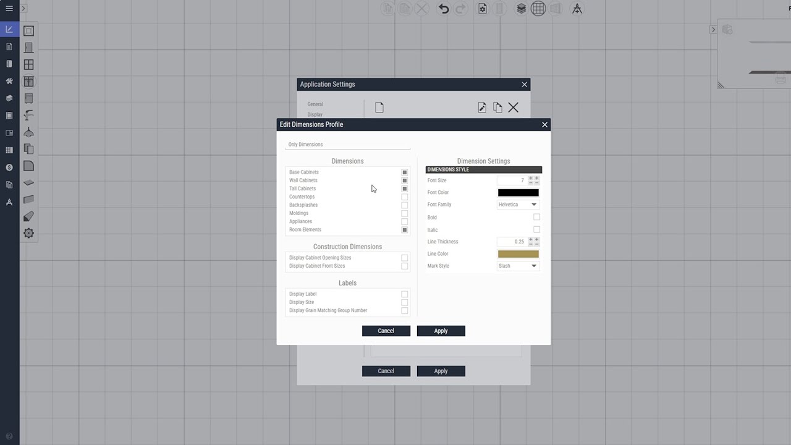Click the undo arrow in top toolbar
This screenshot has width=791, height=445.
443,9
